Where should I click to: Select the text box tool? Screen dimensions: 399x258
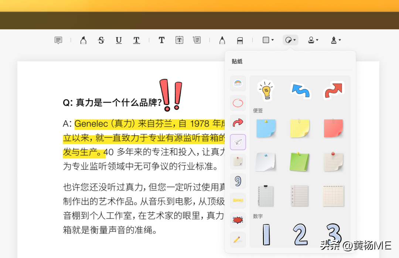click(x=179, y=40)
